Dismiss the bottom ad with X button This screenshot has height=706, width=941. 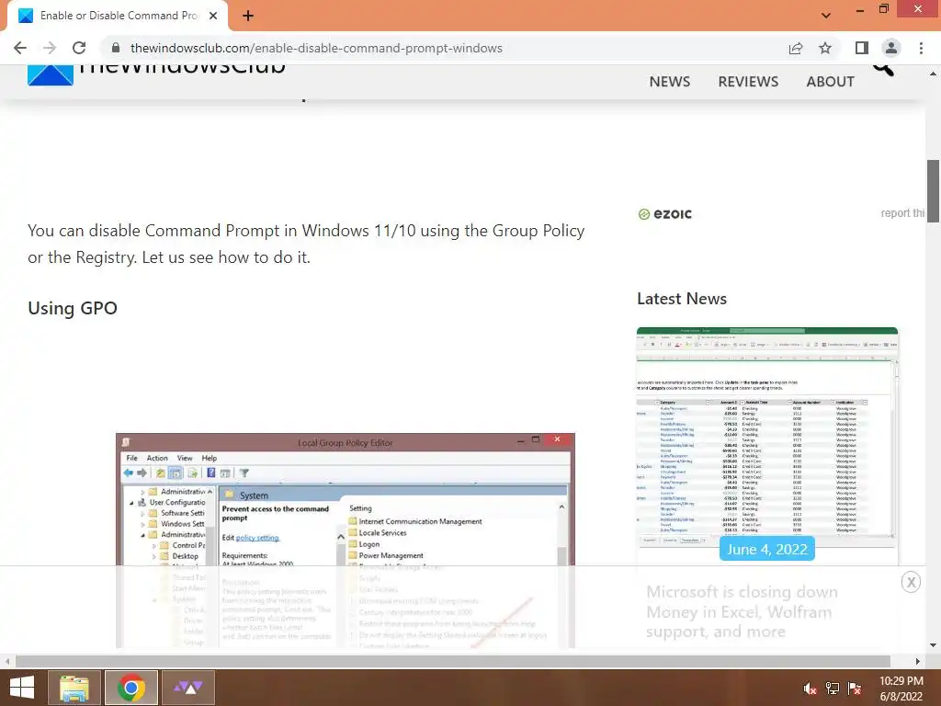pos(911,582)
